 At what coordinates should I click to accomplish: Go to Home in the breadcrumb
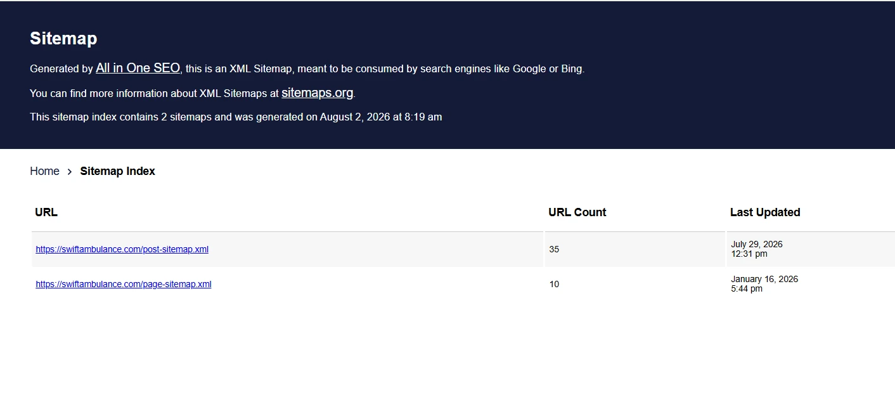(44, 171)
